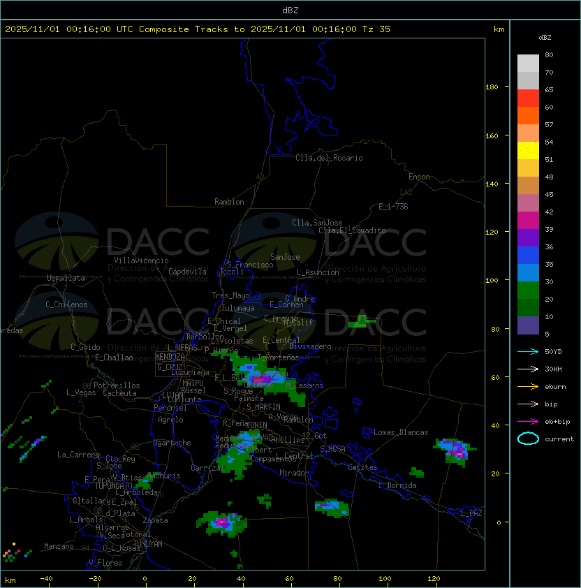Click the 'E_1-736' label
Screen dimensions: 581x588
393,207
